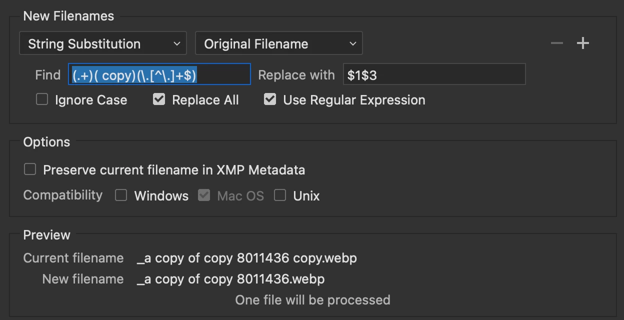Click the Ignore Case label text
The width and height of the screenshot is (624, 320).
pyautogui.click(x=91, y=100)
